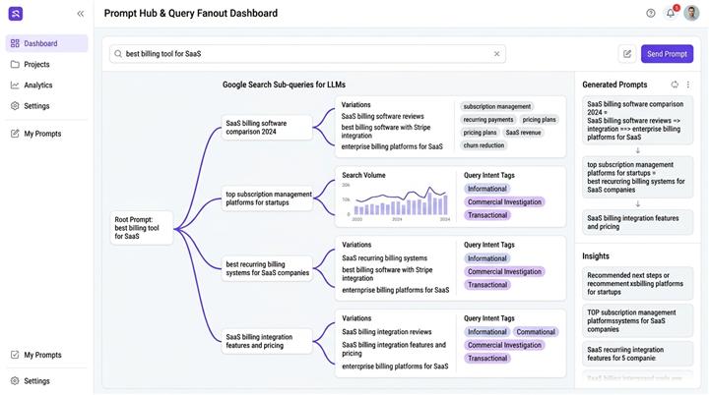Click 'SaaS billing software reviews' variation
The width and height of the screenshot is (709, 395).
[382, 117]
